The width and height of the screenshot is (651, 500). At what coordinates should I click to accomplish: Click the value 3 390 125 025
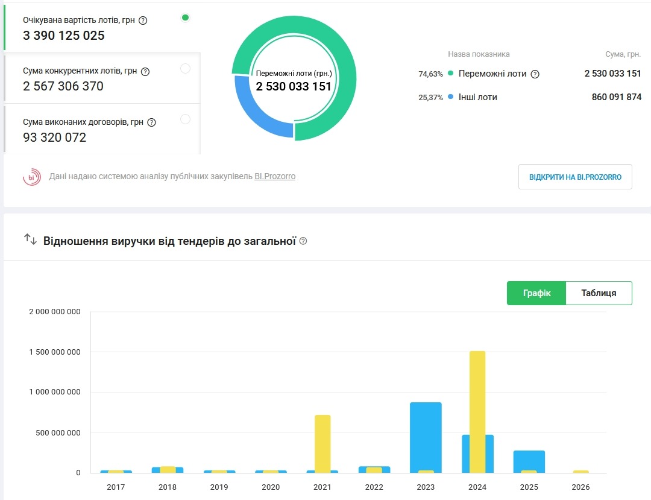(63, 36)
